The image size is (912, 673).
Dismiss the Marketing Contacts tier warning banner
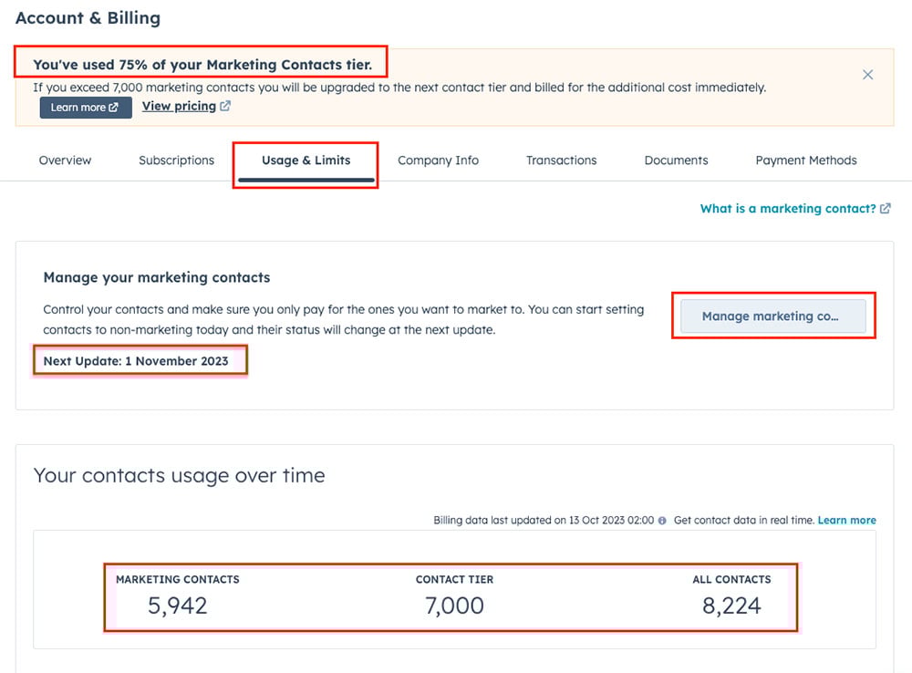click(x=867, y=75)
